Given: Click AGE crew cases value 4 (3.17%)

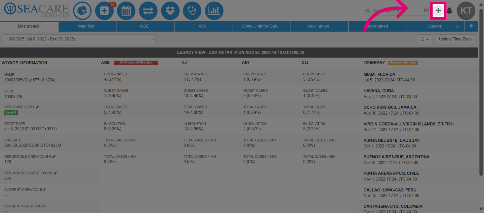Looking at the screenshot, I should [112, 79].
